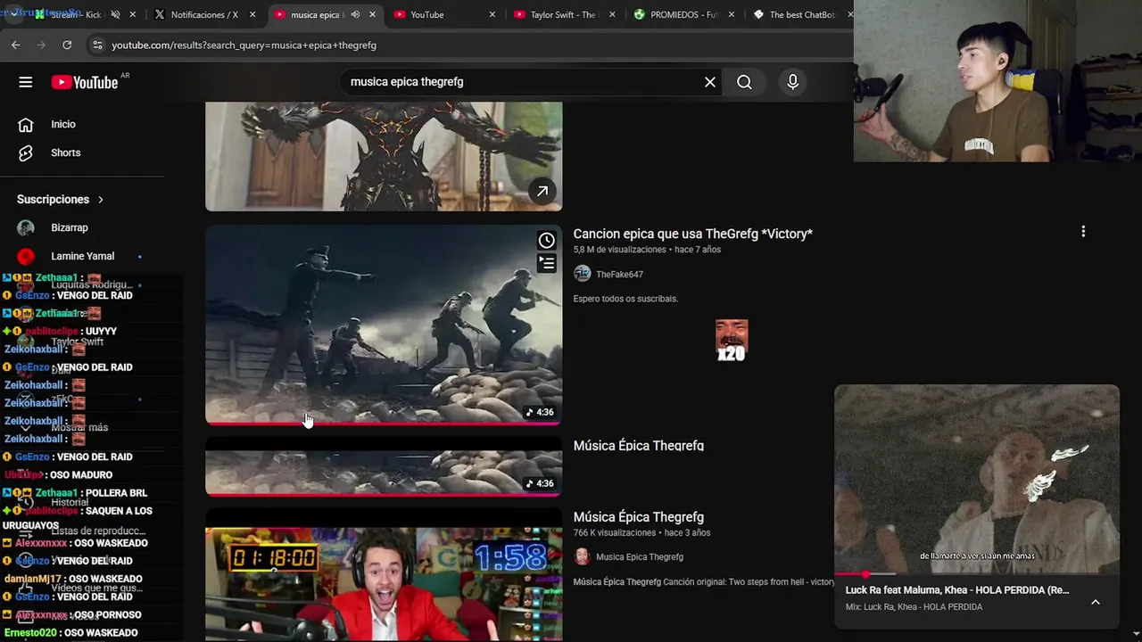Add Victory video to Watch Later clock icon

click(x=546, y=240)
